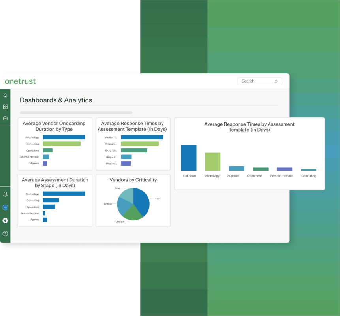Click the Low label on pie chart

[118, 188]
